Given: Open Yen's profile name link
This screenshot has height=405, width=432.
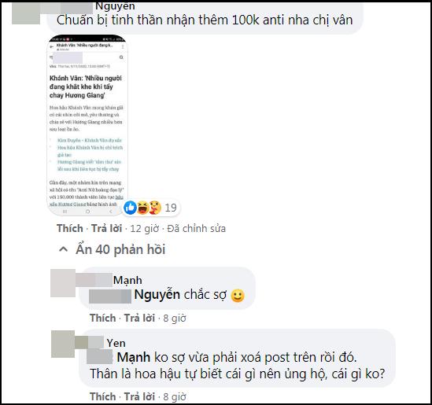Looking at the screenshot, I should tap(116, 343).
